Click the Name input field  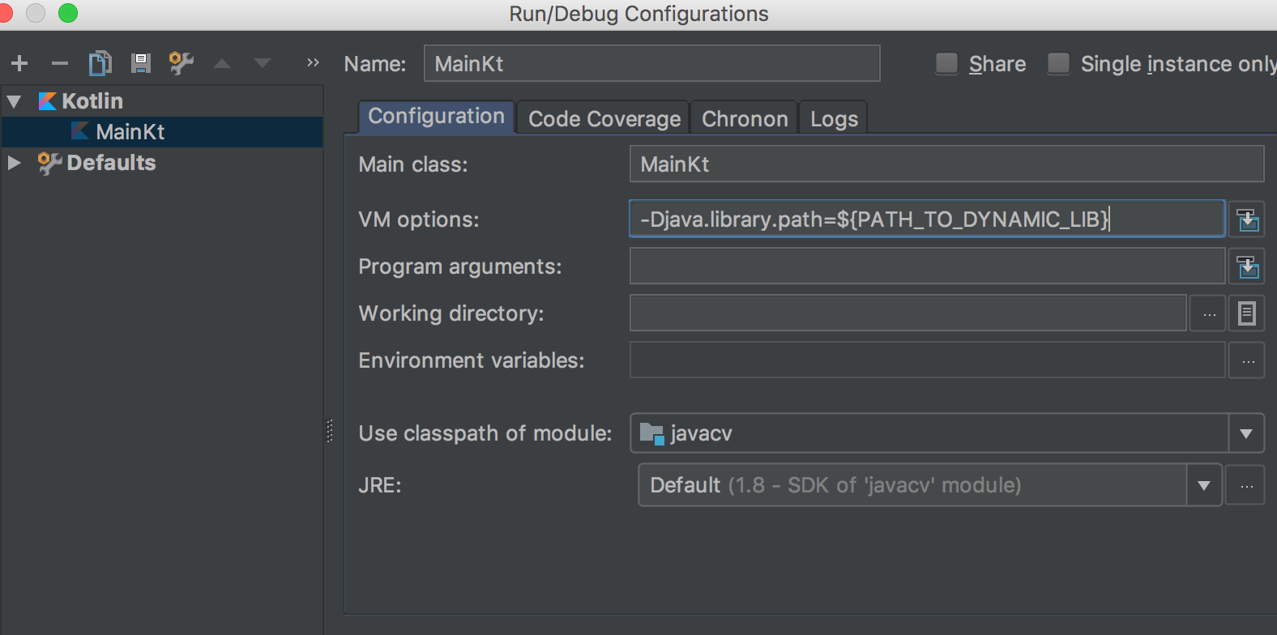coord(651,63)
